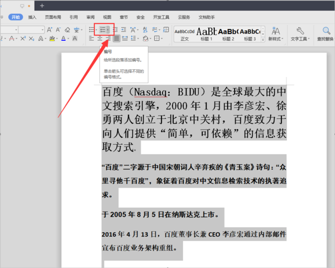This screenshot has height=268, width=335.
Task: Click the Chinese layout (A with arrows) icon
Action: 133,30
